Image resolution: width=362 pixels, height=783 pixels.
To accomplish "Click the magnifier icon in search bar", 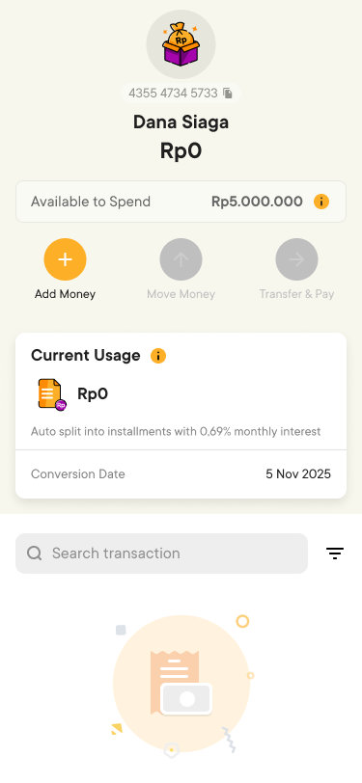I will click(35, 553).
